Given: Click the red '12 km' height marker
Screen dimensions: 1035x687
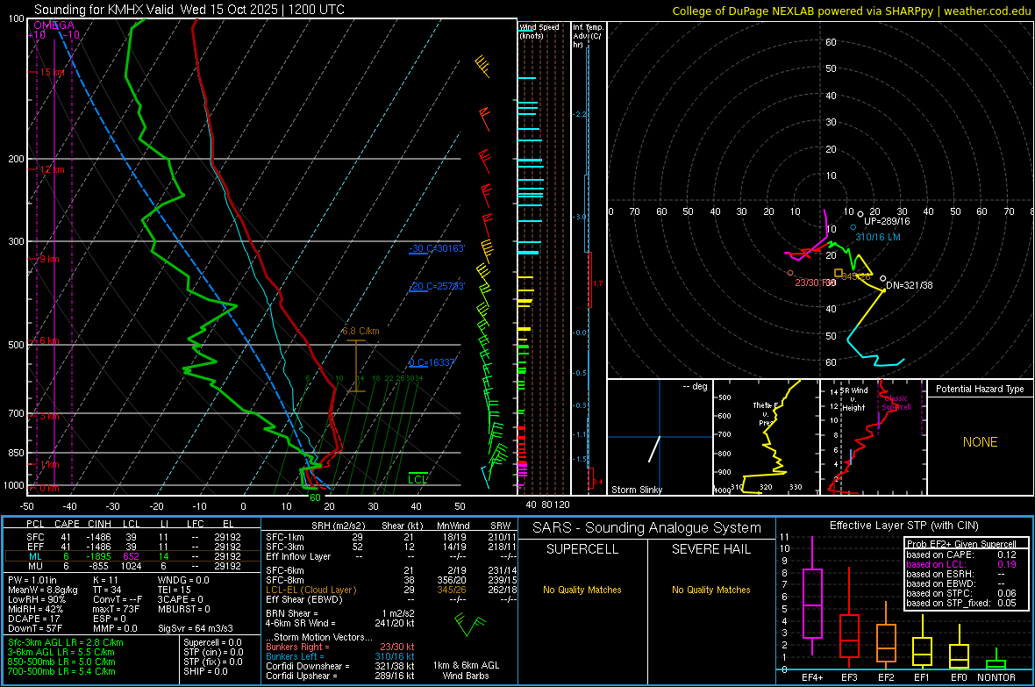Looking at the screenshot, I should point(52,169).
